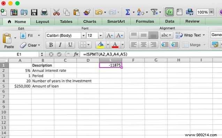Viewport: 222px width, 138px height.
Task: Save the workbook with floppy icon
Action: coord(34,12)
